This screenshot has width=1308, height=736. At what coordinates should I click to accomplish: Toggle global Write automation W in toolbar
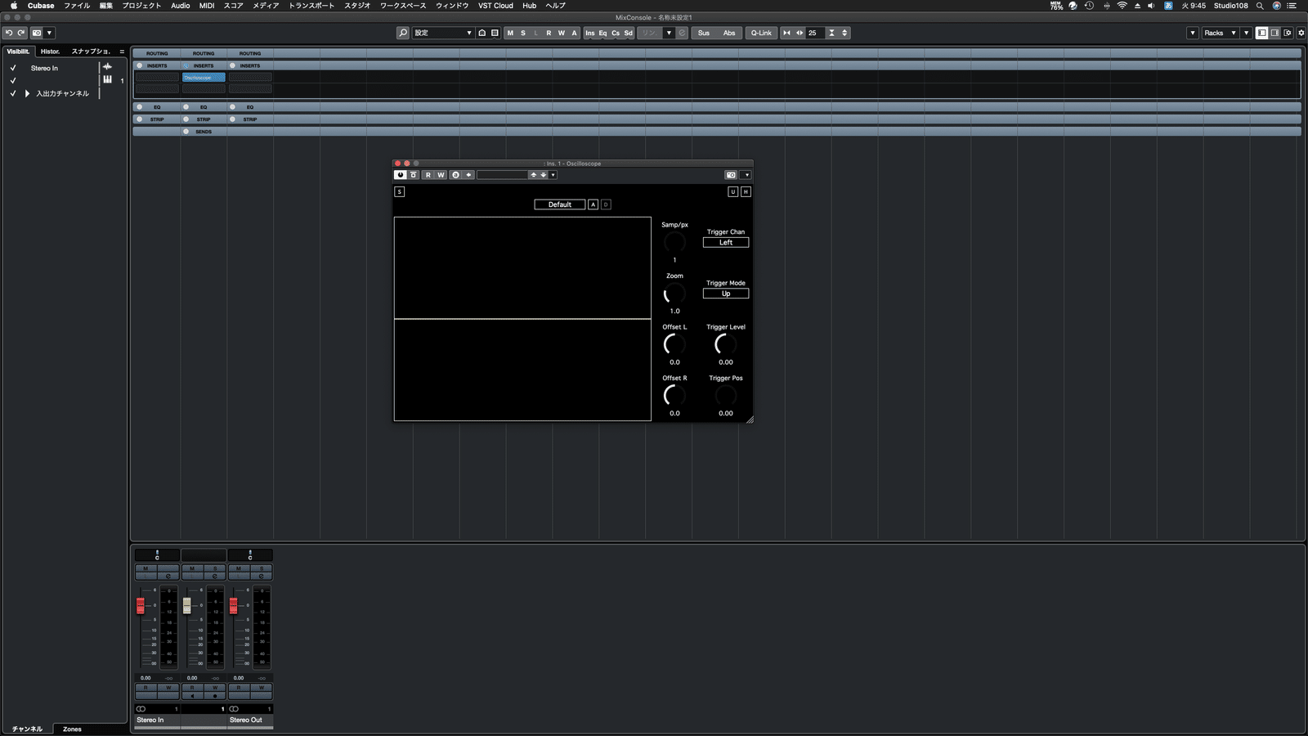[x=561, y=33]
